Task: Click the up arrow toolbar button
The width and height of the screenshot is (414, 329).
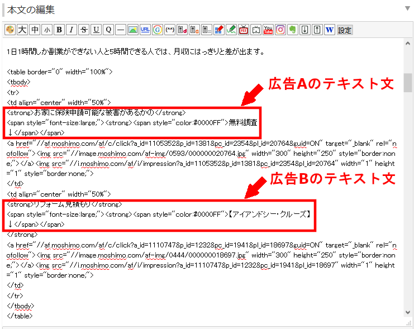Action: click(x=317, y=30)
